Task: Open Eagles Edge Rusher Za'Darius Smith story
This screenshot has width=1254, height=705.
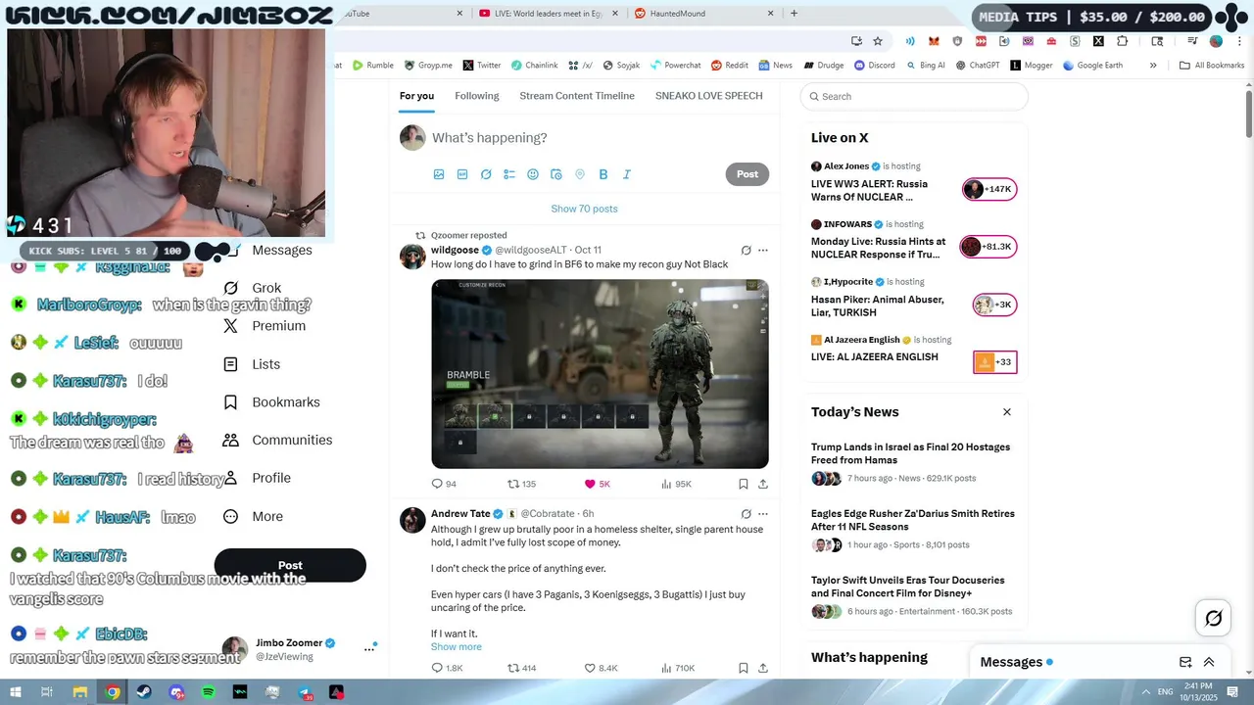Action: [x=913, y=530]
